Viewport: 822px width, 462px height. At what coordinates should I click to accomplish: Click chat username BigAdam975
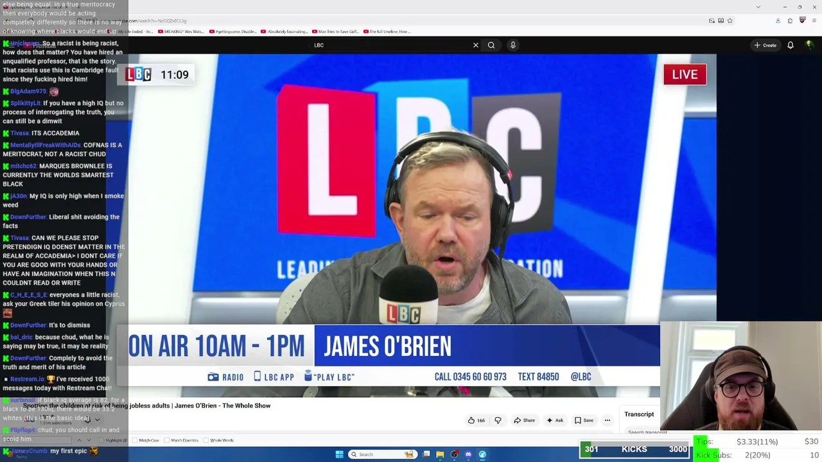point(28,91)
